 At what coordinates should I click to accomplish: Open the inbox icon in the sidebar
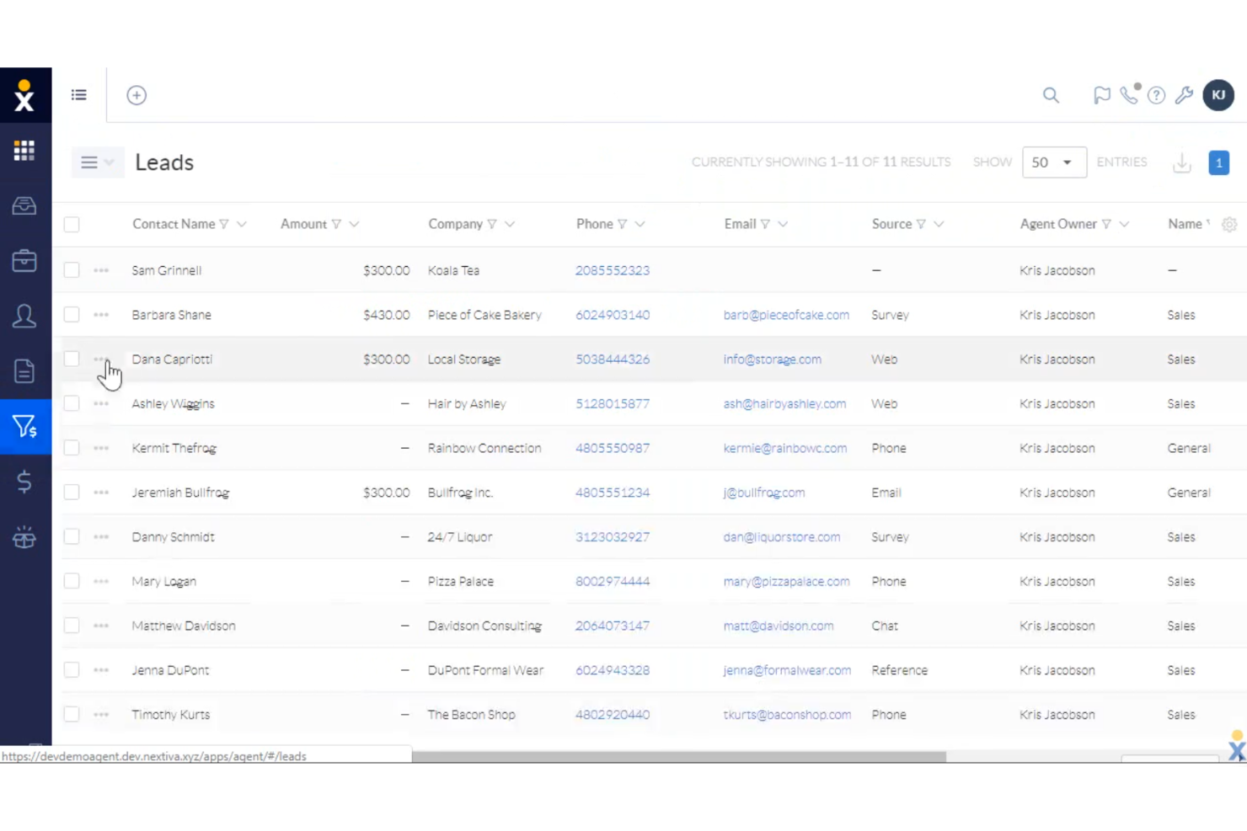tap(24, 205)
